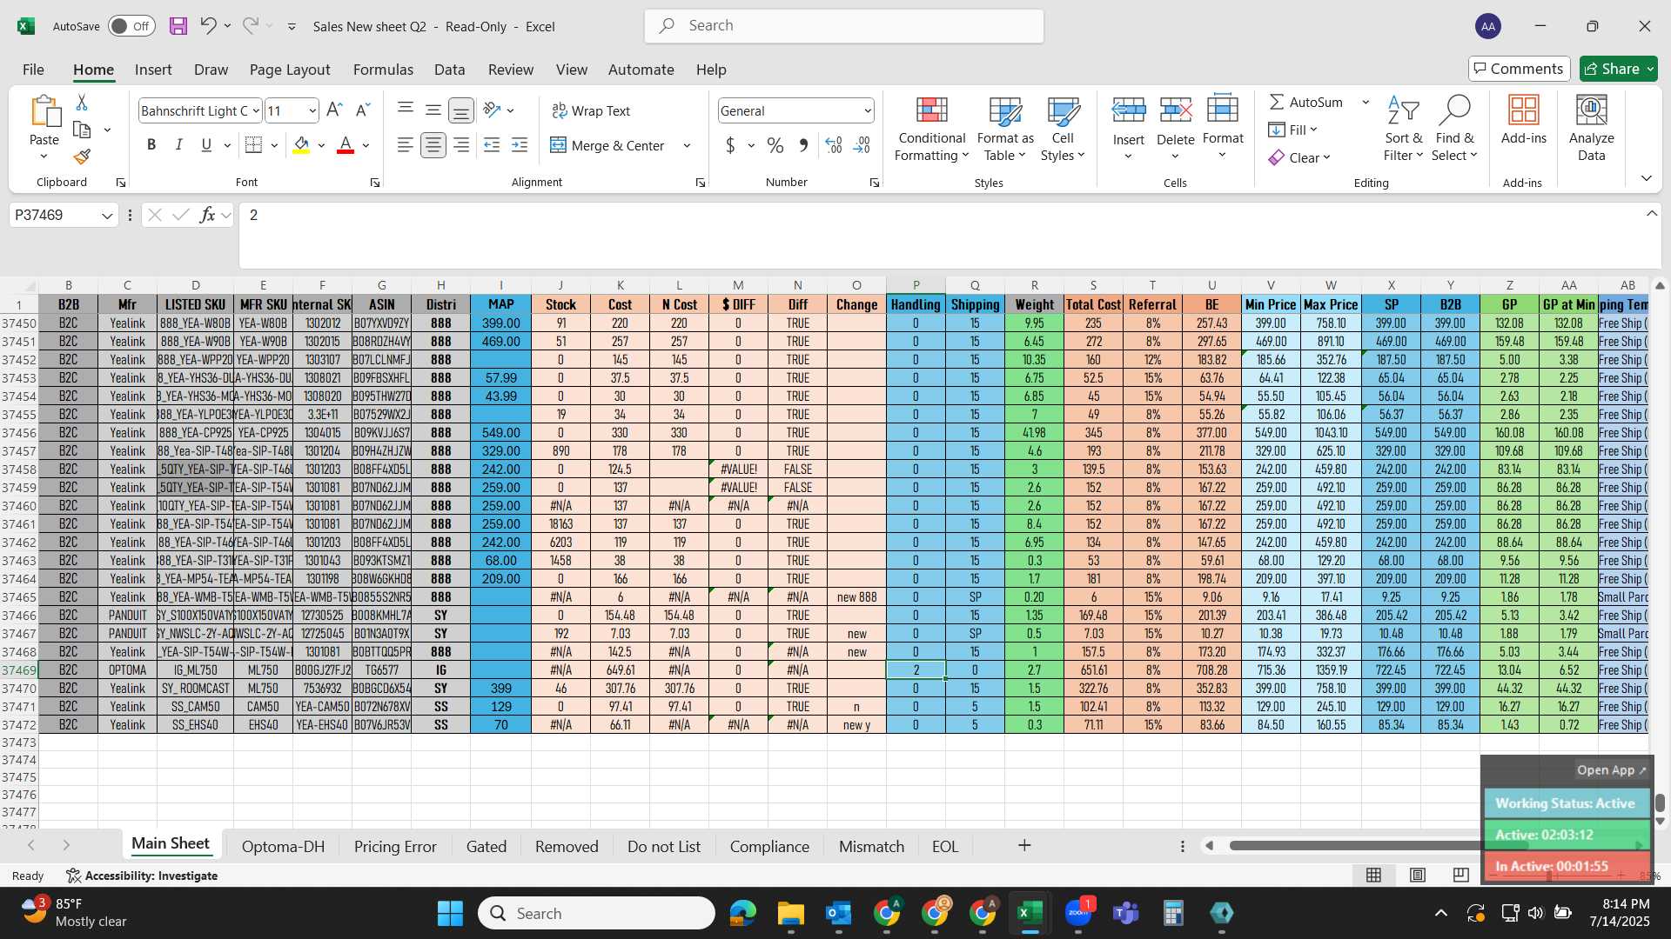Click the yellow Fill Color swatch
This screenshot has height=939, width=1671.
[x=301, y=145]
